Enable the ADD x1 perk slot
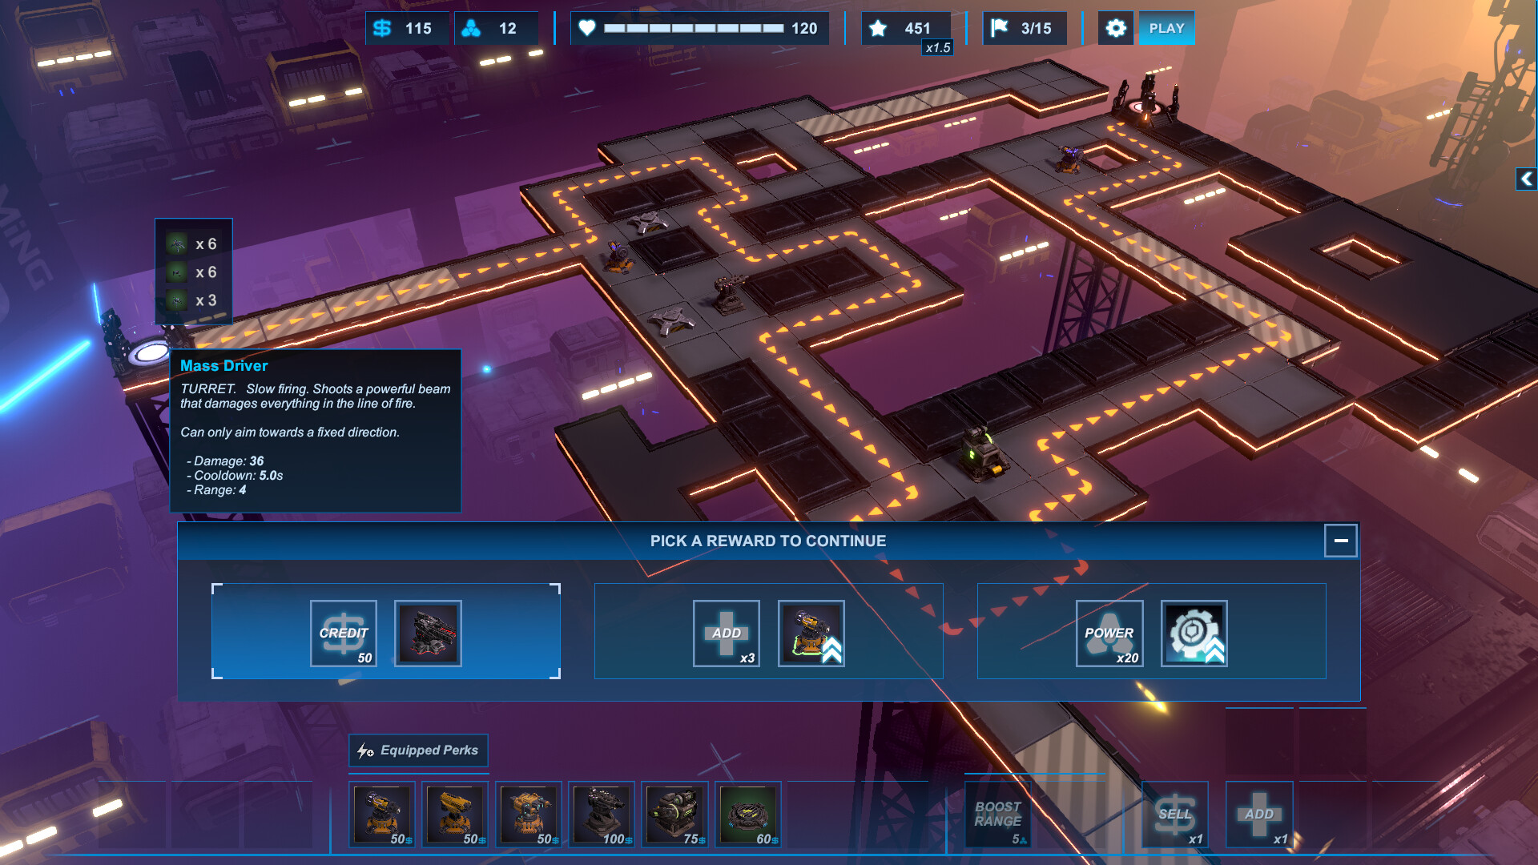The height and width of the screenshot is (865, 1538). tap(1258, 813)
